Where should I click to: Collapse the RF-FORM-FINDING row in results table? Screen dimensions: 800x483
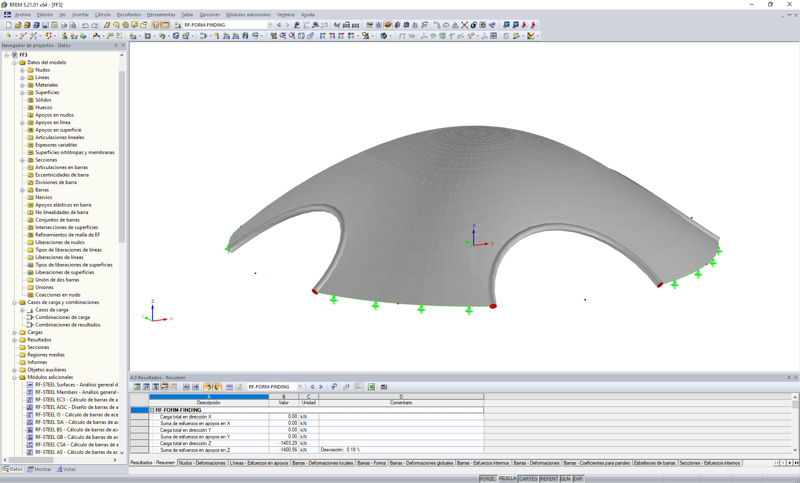tap(152, 410)
